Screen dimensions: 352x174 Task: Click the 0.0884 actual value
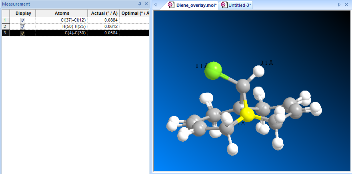tap(111, 20)
